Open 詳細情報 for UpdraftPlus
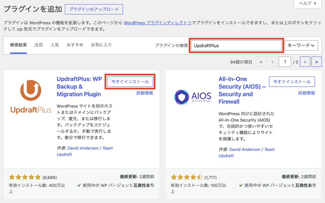The image size is (325, 203). tap(145, 93)
